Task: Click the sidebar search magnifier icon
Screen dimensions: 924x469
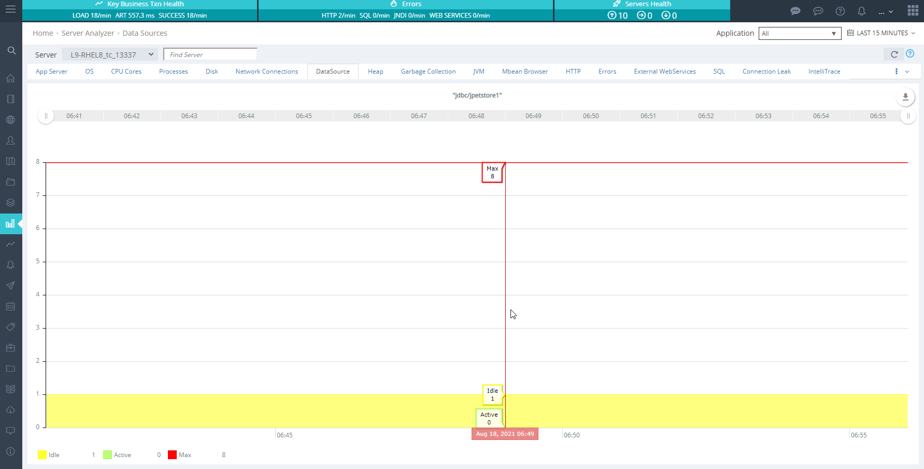Action: [11, 50]
